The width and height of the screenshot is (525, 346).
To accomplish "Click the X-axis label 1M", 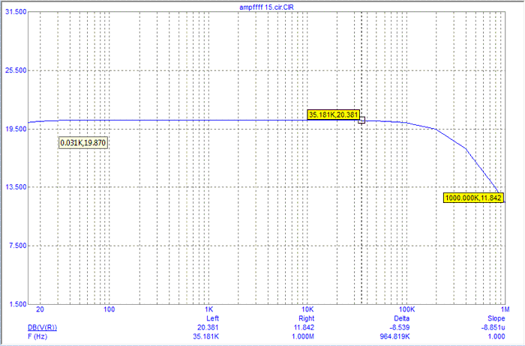I will (x=505, y=309).
